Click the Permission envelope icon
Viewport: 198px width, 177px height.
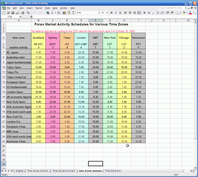coord(17,13)
